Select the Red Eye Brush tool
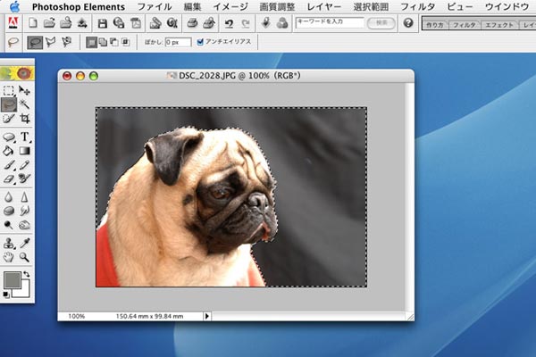 click(x=24, y=178)
